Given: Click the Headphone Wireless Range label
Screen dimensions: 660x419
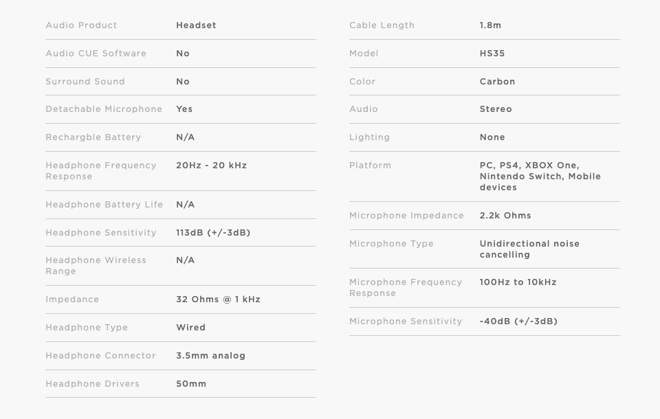Looking at the screenshot, I should tap(96, 266).
